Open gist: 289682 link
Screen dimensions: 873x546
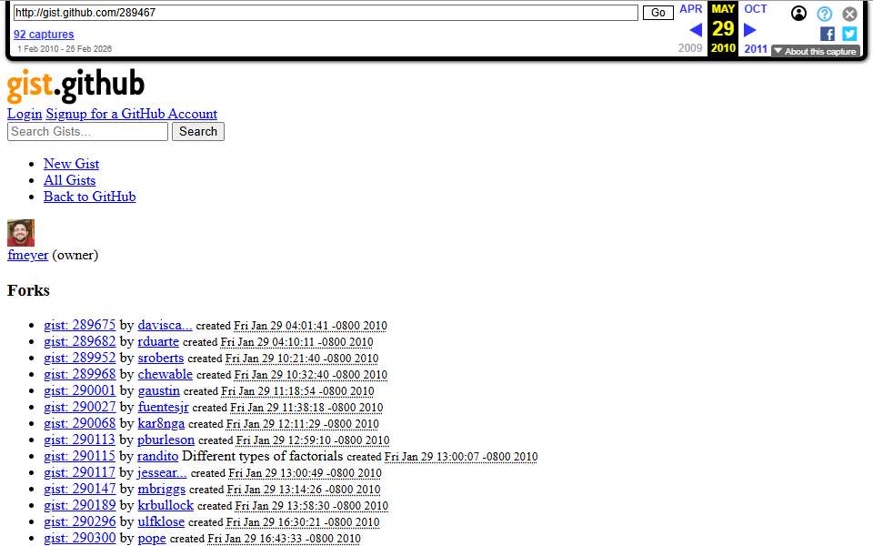[80, 341]
